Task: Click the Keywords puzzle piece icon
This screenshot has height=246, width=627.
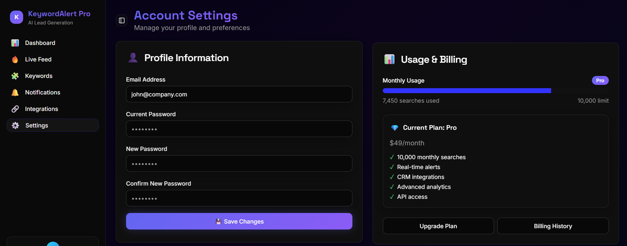Action: coord(15,76)
